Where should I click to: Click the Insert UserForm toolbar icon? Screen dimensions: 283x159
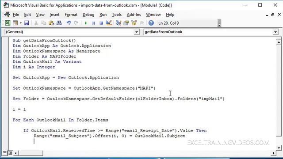(x=15, y=23)
